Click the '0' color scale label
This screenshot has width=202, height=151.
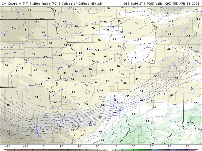[x=43, y=146]
